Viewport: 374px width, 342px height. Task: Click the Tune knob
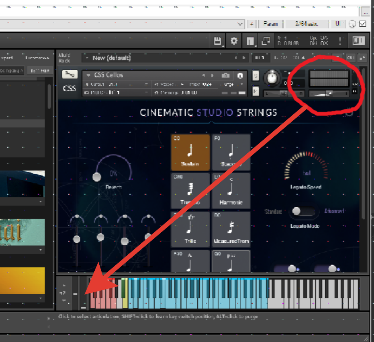pyautogui.click(x=272, y=78)
